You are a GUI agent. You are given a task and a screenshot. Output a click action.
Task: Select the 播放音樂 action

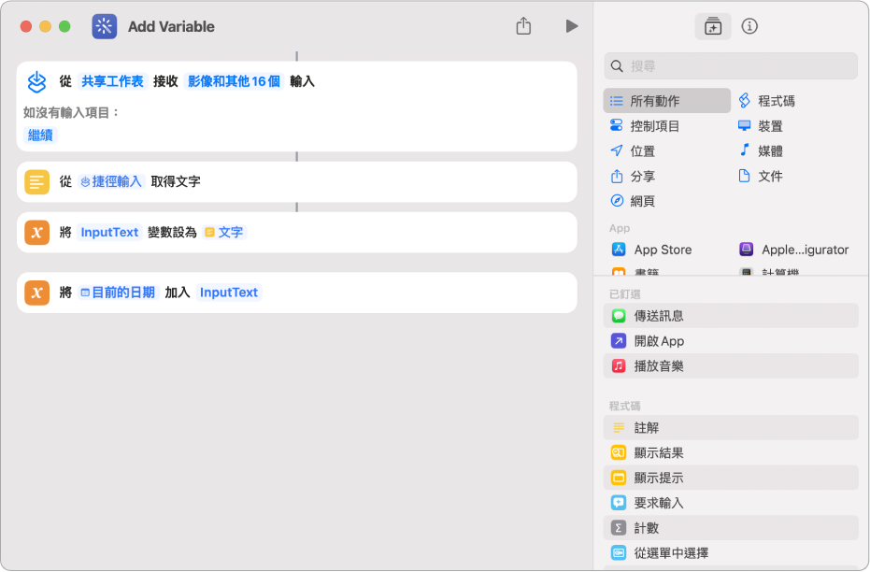click(x=658, y=366)
